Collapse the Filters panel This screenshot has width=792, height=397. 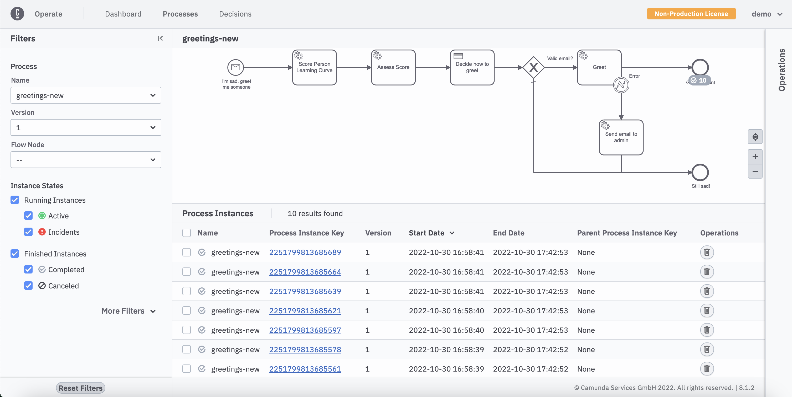click(x=161, y=38)
